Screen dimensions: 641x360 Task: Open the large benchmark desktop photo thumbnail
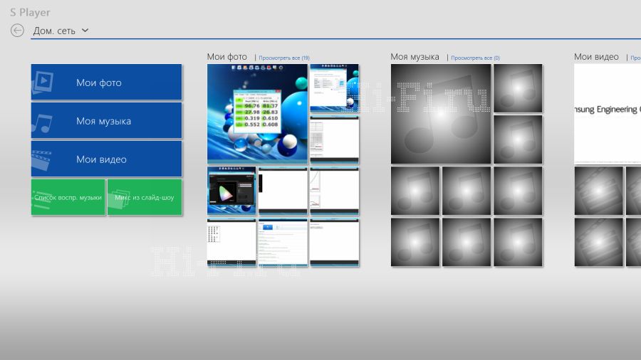click(257, 114)
